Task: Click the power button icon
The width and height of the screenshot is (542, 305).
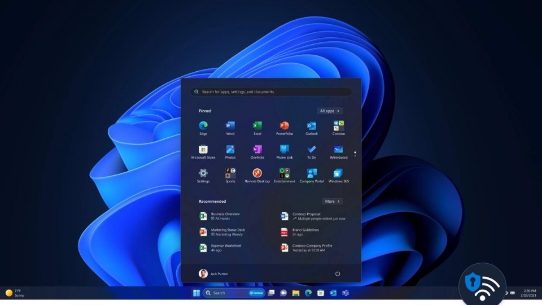Action: [338, 274]
